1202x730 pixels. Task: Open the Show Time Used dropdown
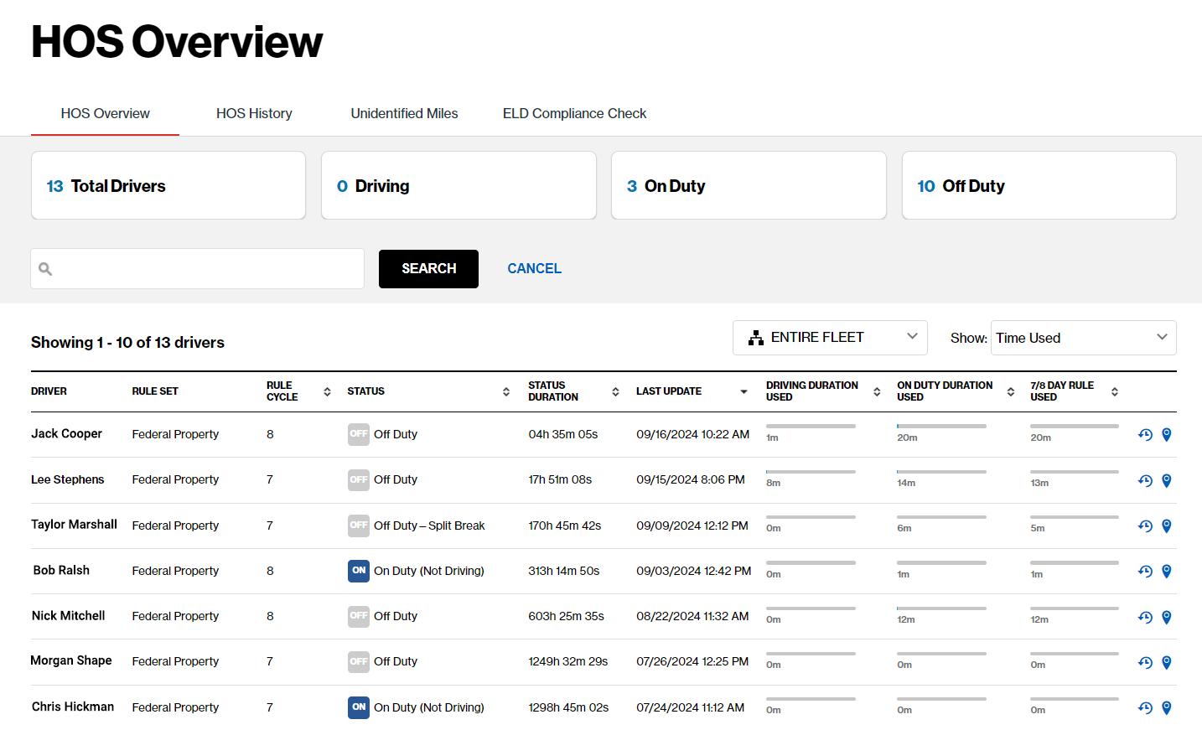(1082, 338)
